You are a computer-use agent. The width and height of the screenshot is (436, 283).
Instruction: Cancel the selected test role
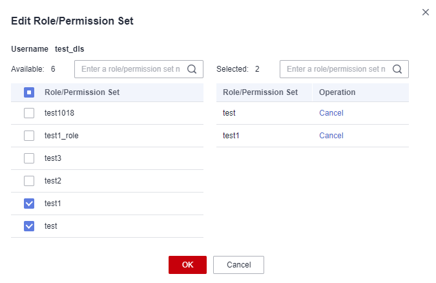[331, 113]
